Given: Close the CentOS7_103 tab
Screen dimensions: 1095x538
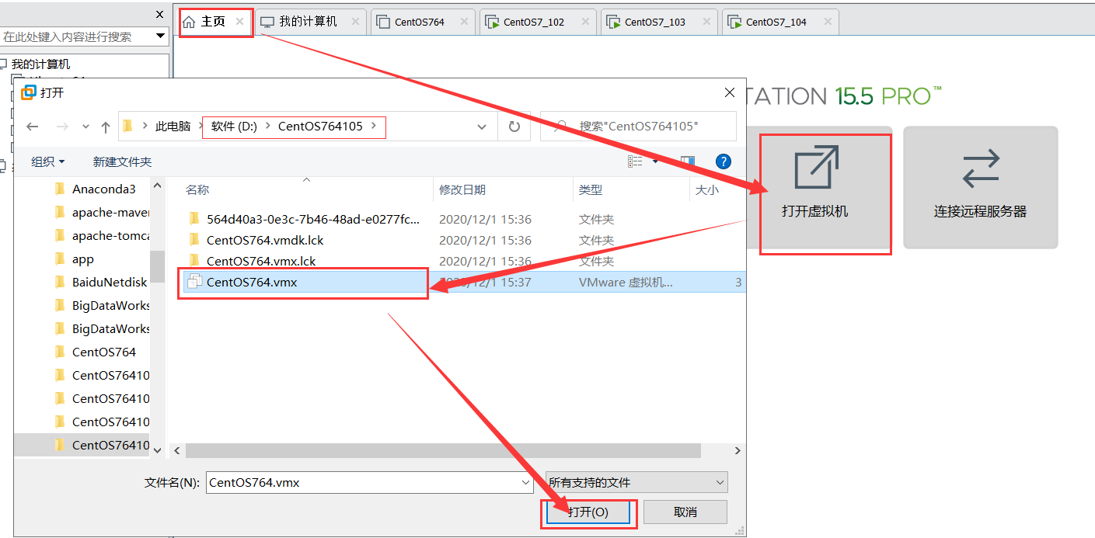Looking at the screenshot, I should [x=706, y=22].
